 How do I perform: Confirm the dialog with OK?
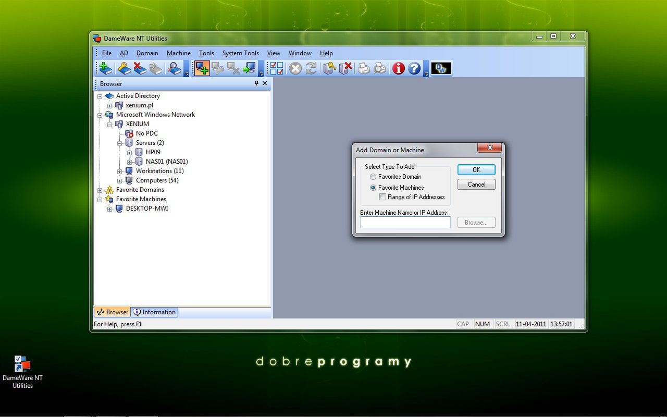476,170
